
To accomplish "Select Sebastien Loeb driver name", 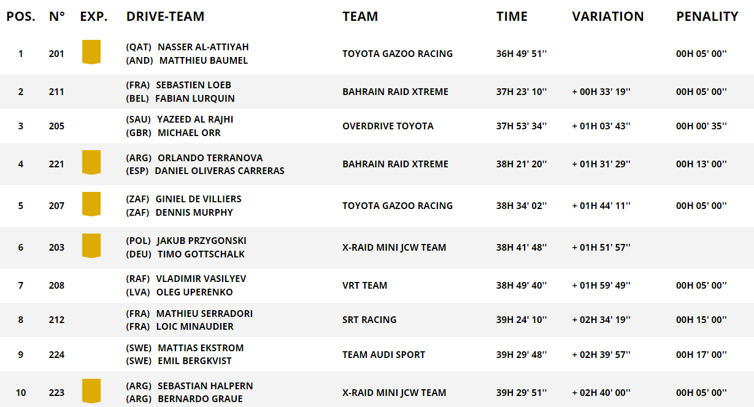I will pyautogui.click(x=193, y=85).
